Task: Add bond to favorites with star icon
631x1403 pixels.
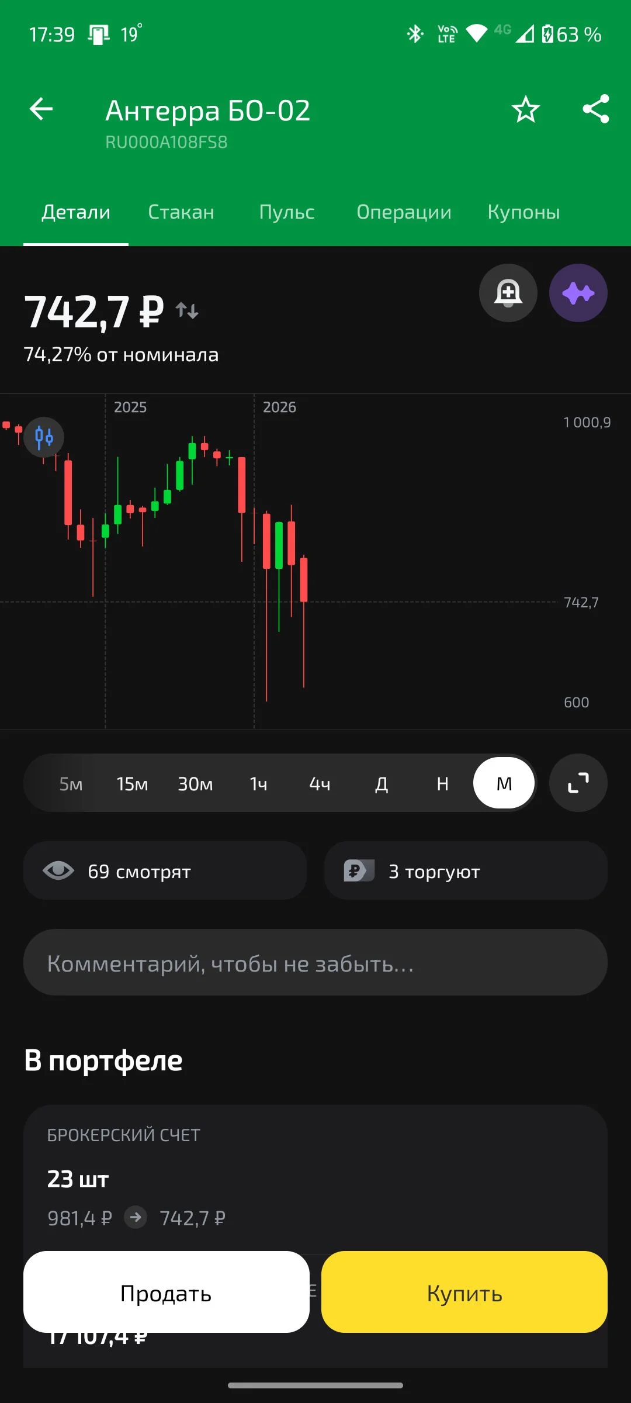Action: [526, 109]
